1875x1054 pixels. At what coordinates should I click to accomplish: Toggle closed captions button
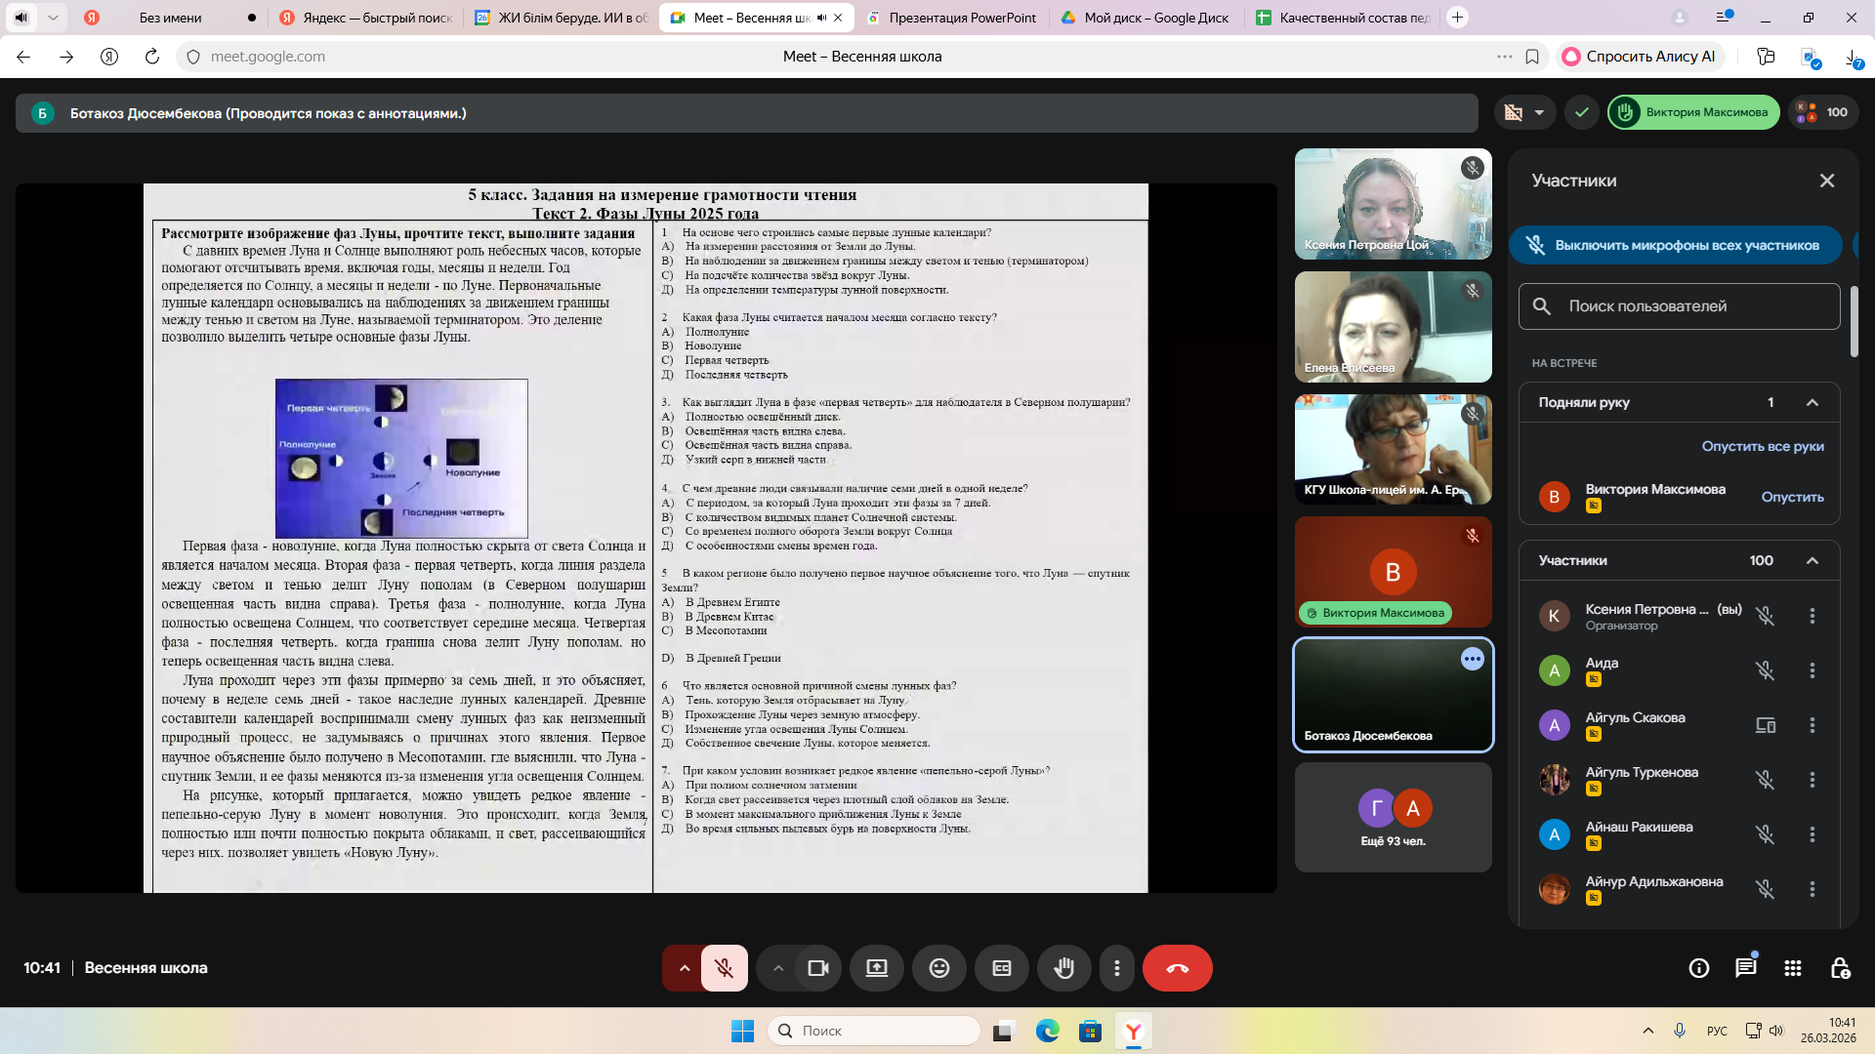pos(1001,968)
